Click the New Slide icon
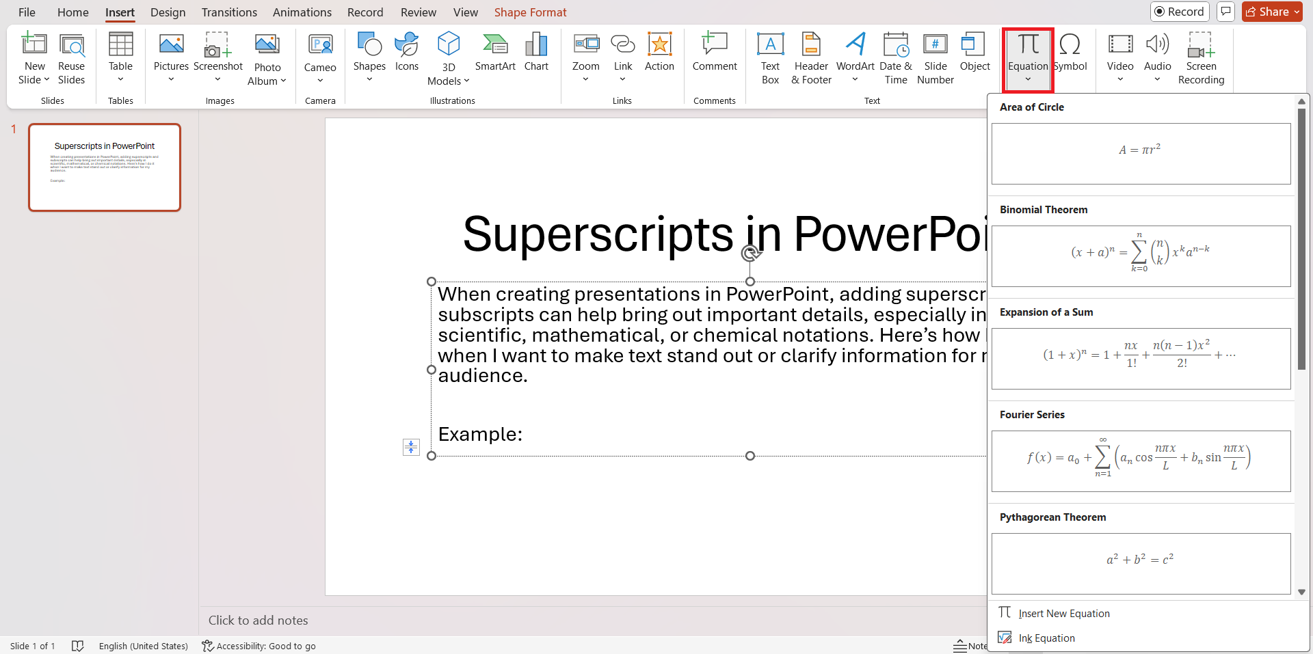This screenshot has width=1313, height=654. [x=34, y=44]
